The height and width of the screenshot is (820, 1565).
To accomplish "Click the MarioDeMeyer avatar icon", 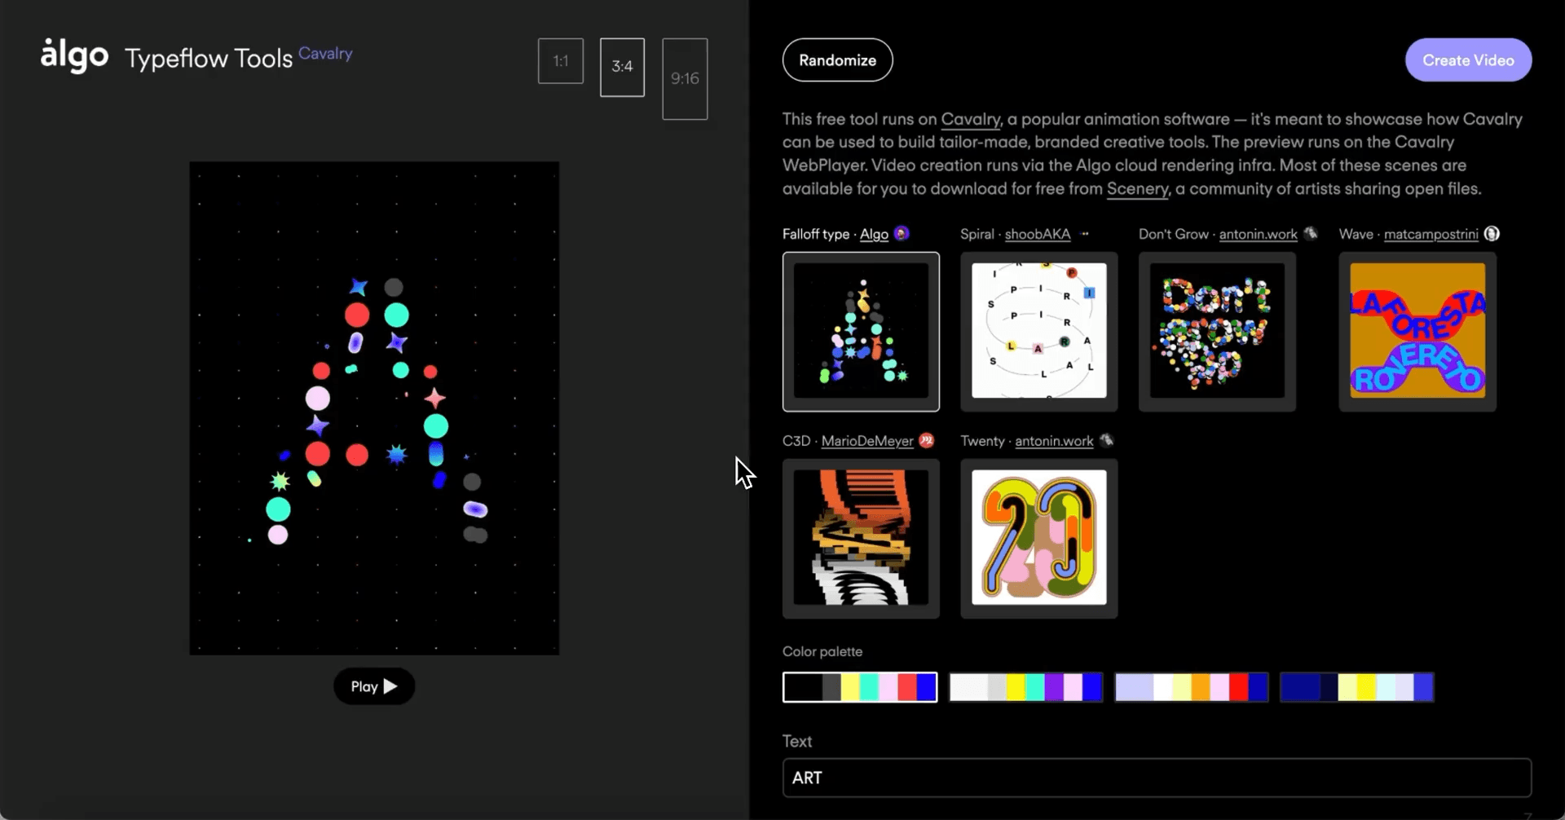I will [x=927, y=440].
